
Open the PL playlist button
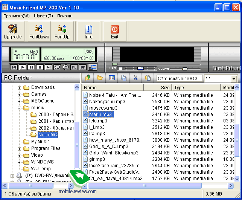[74, 67]
